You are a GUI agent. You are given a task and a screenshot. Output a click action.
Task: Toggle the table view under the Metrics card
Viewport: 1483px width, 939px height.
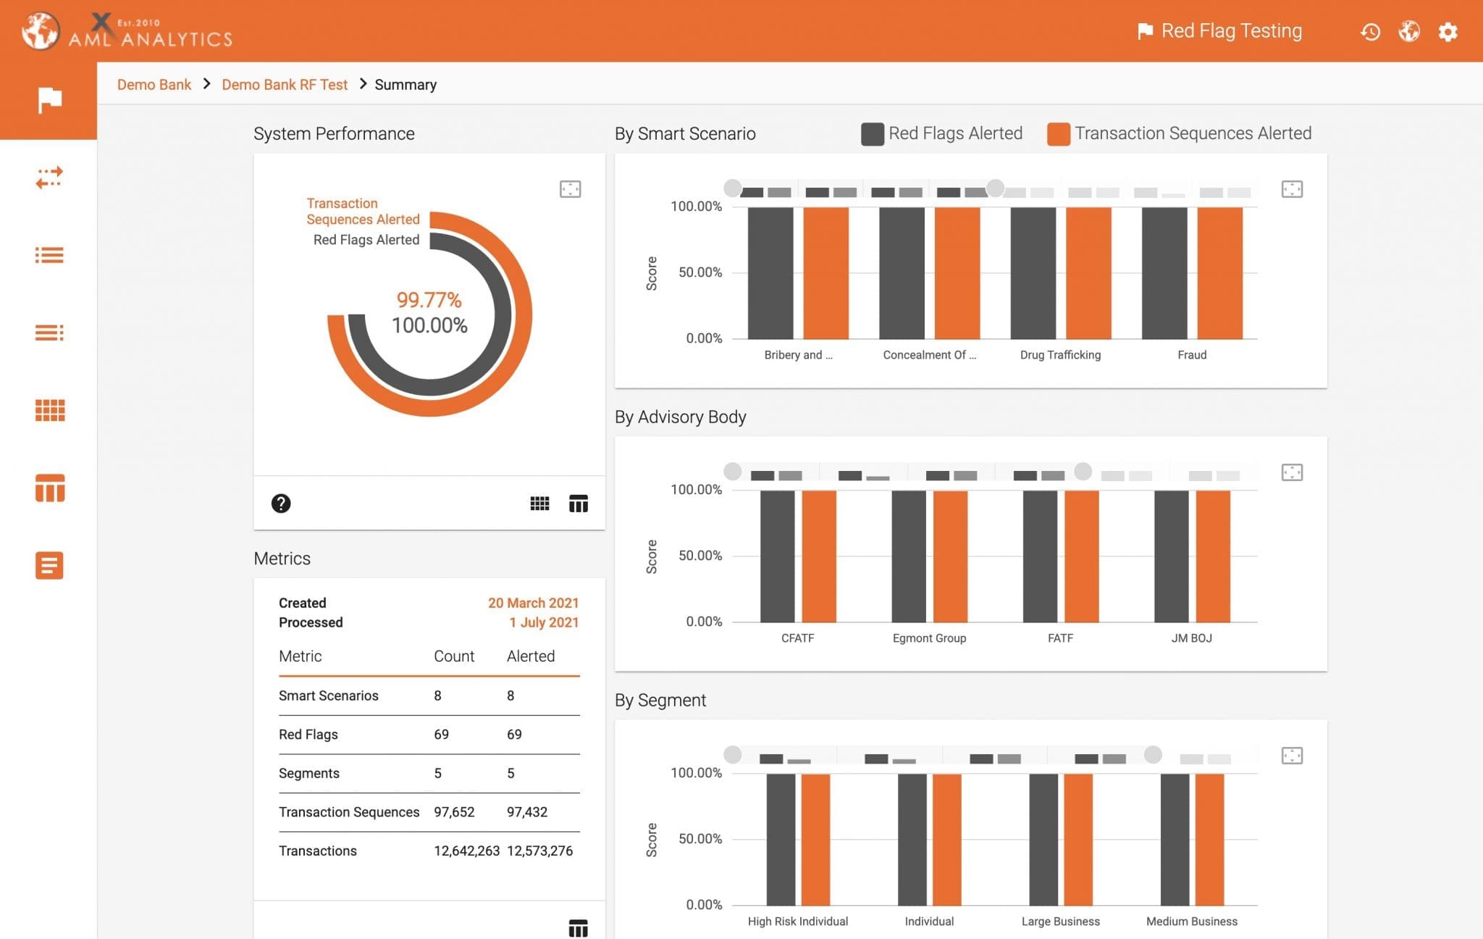click(579, 928)
